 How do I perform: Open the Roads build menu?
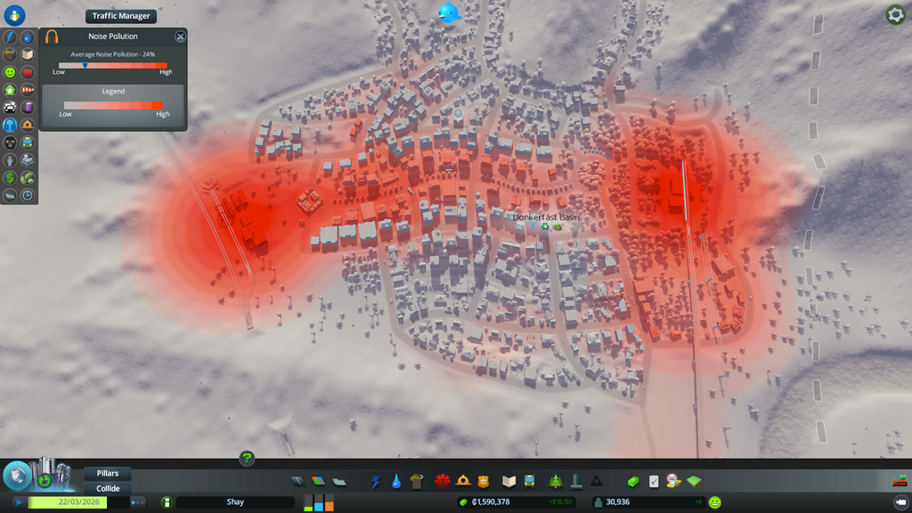297,481
